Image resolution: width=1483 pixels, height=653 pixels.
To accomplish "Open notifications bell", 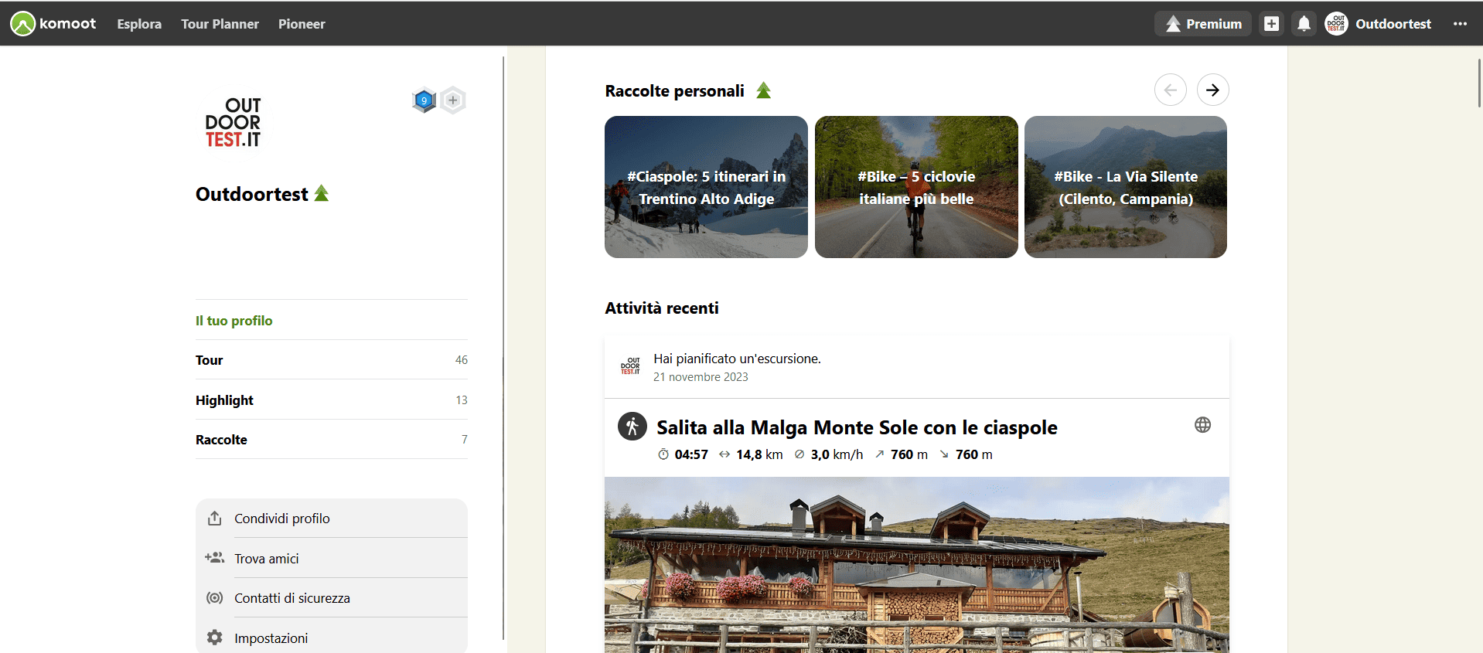I will click(1304, 24).
